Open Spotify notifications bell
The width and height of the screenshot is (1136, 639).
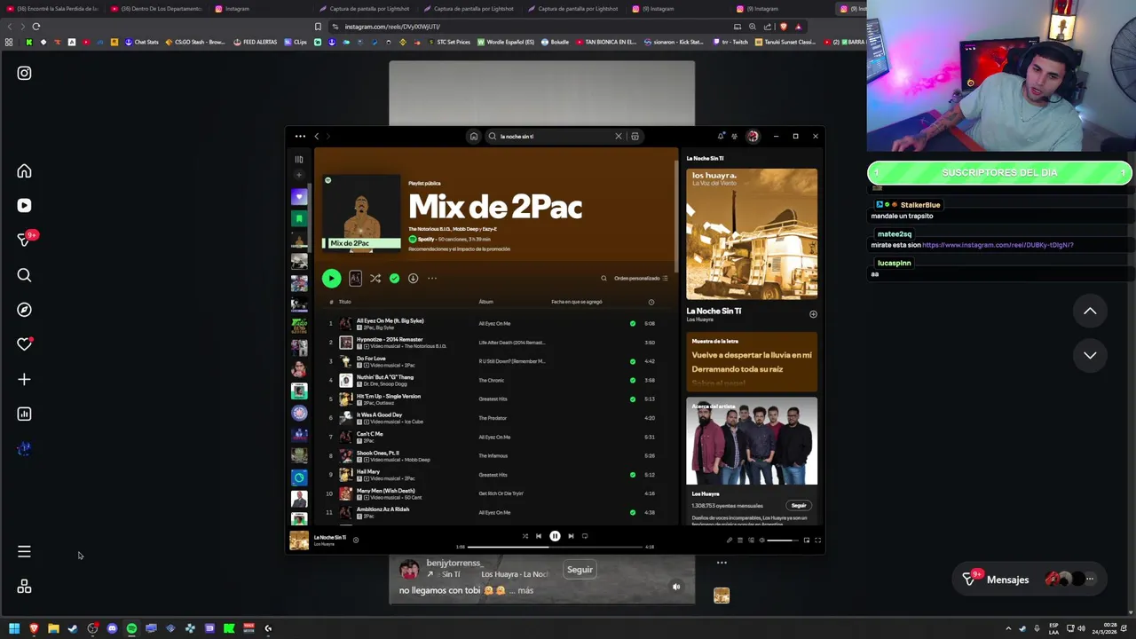coord(721,137)
